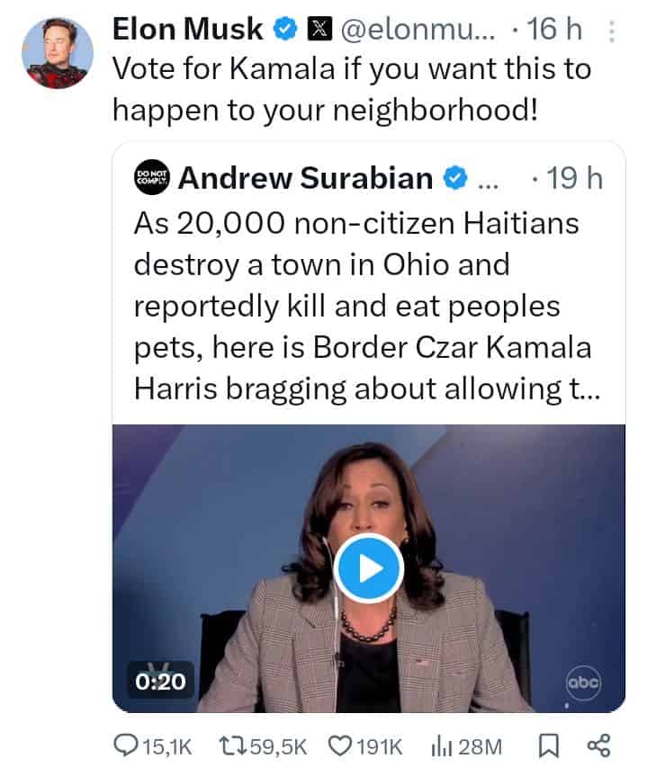
Task: Click the abc logo on video
Action: (x=583, y=683)
